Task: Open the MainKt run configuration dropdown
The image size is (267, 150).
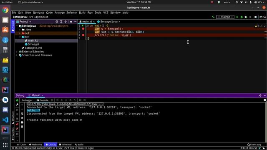Action: pyautogui.click(x=225, y=17)
